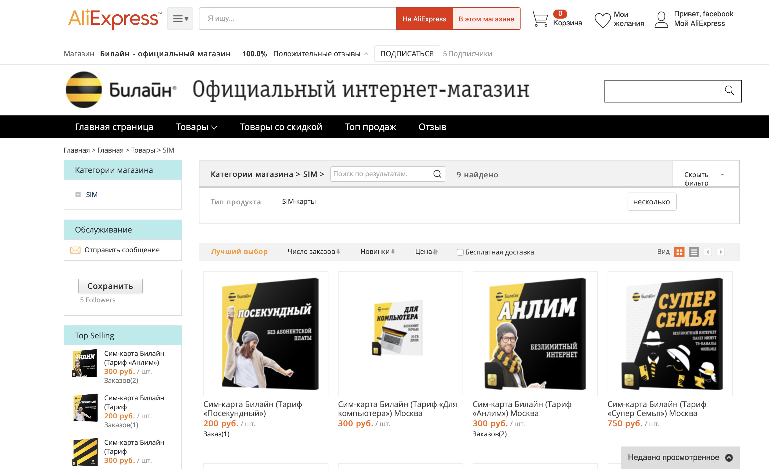Click the results search magnifier icon

pyautogui.click(x=437, y=174)
